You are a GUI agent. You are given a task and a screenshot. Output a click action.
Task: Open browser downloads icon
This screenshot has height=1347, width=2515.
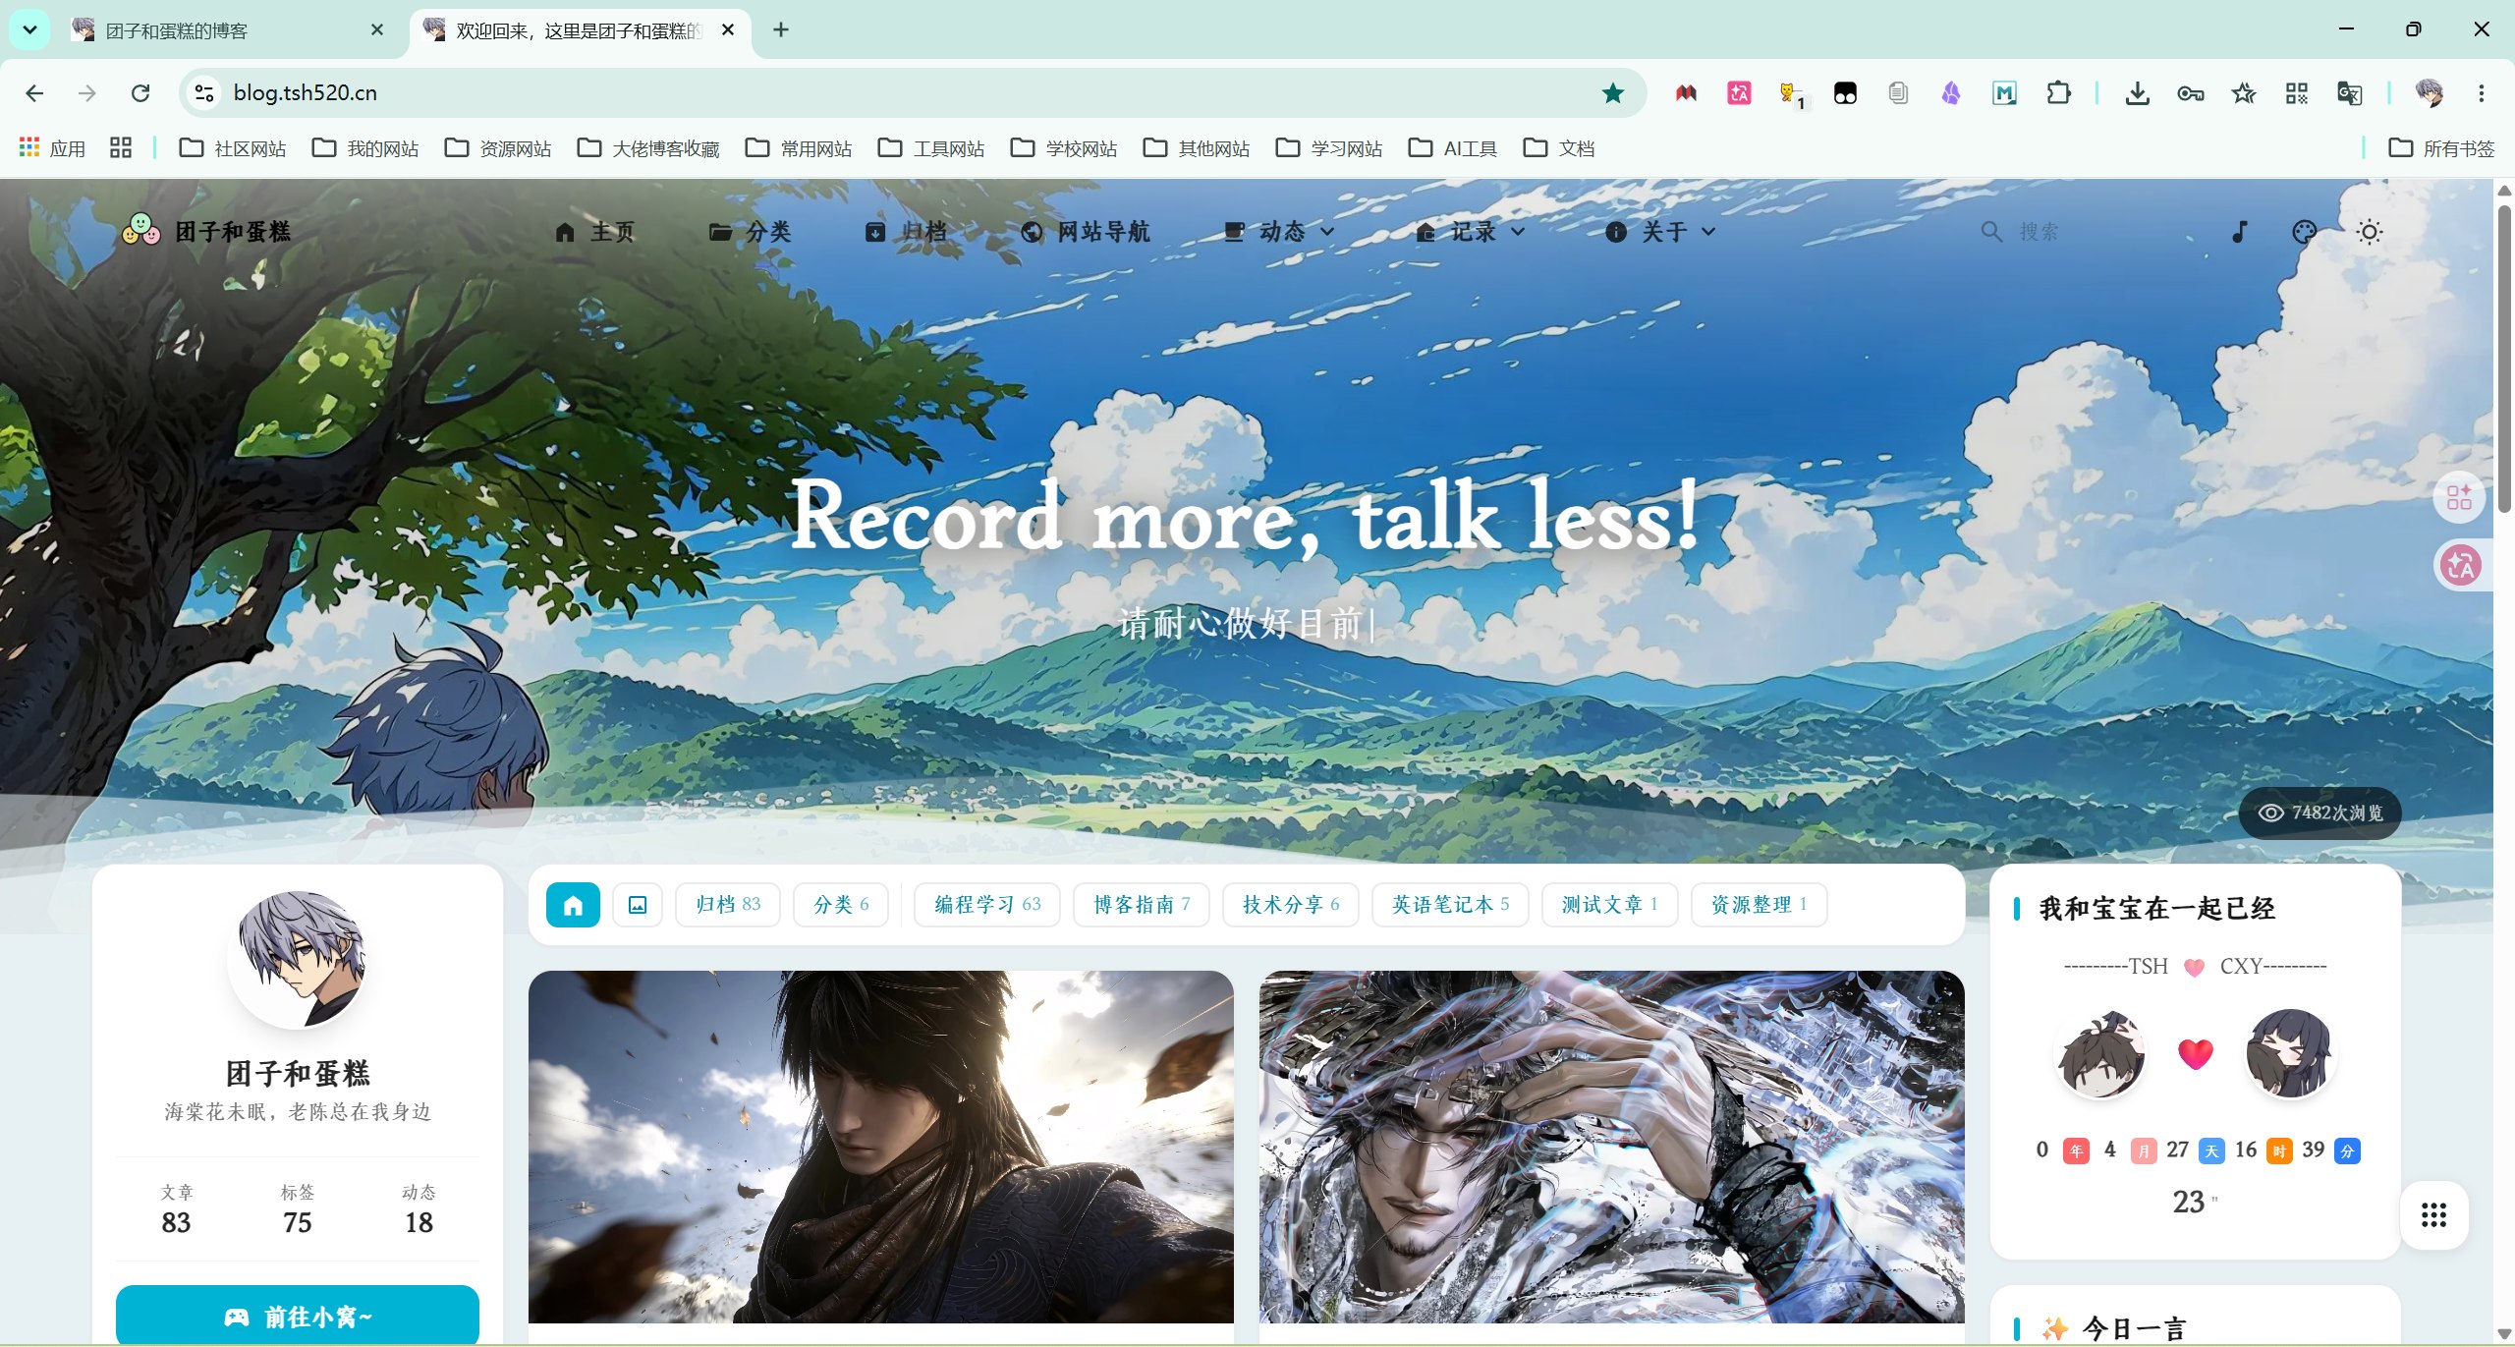[2137, 93]
